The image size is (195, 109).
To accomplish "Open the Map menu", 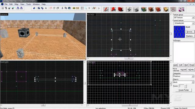I will tap(16, 4).
